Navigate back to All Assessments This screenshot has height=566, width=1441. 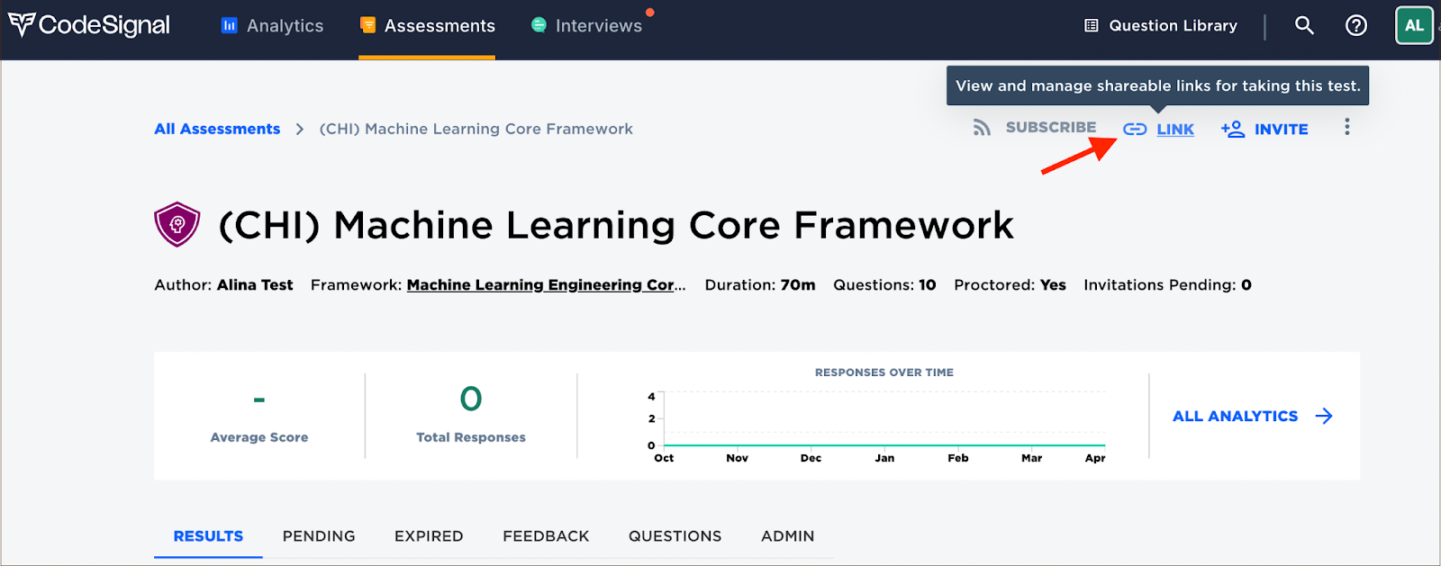(217, 129)
